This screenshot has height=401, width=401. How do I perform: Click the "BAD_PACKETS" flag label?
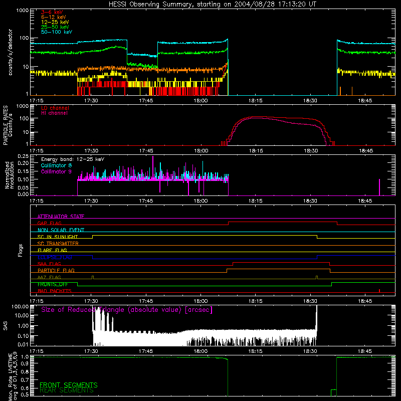tap(55, 291)
